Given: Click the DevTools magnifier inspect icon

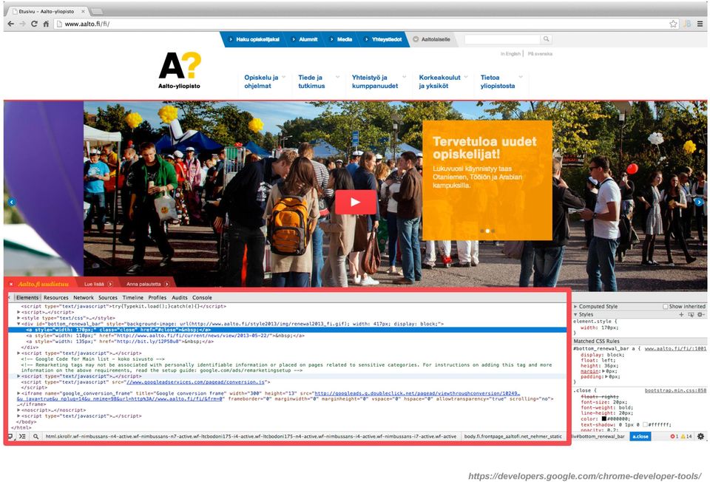Looking at the screenshot, I should [35, 436].
